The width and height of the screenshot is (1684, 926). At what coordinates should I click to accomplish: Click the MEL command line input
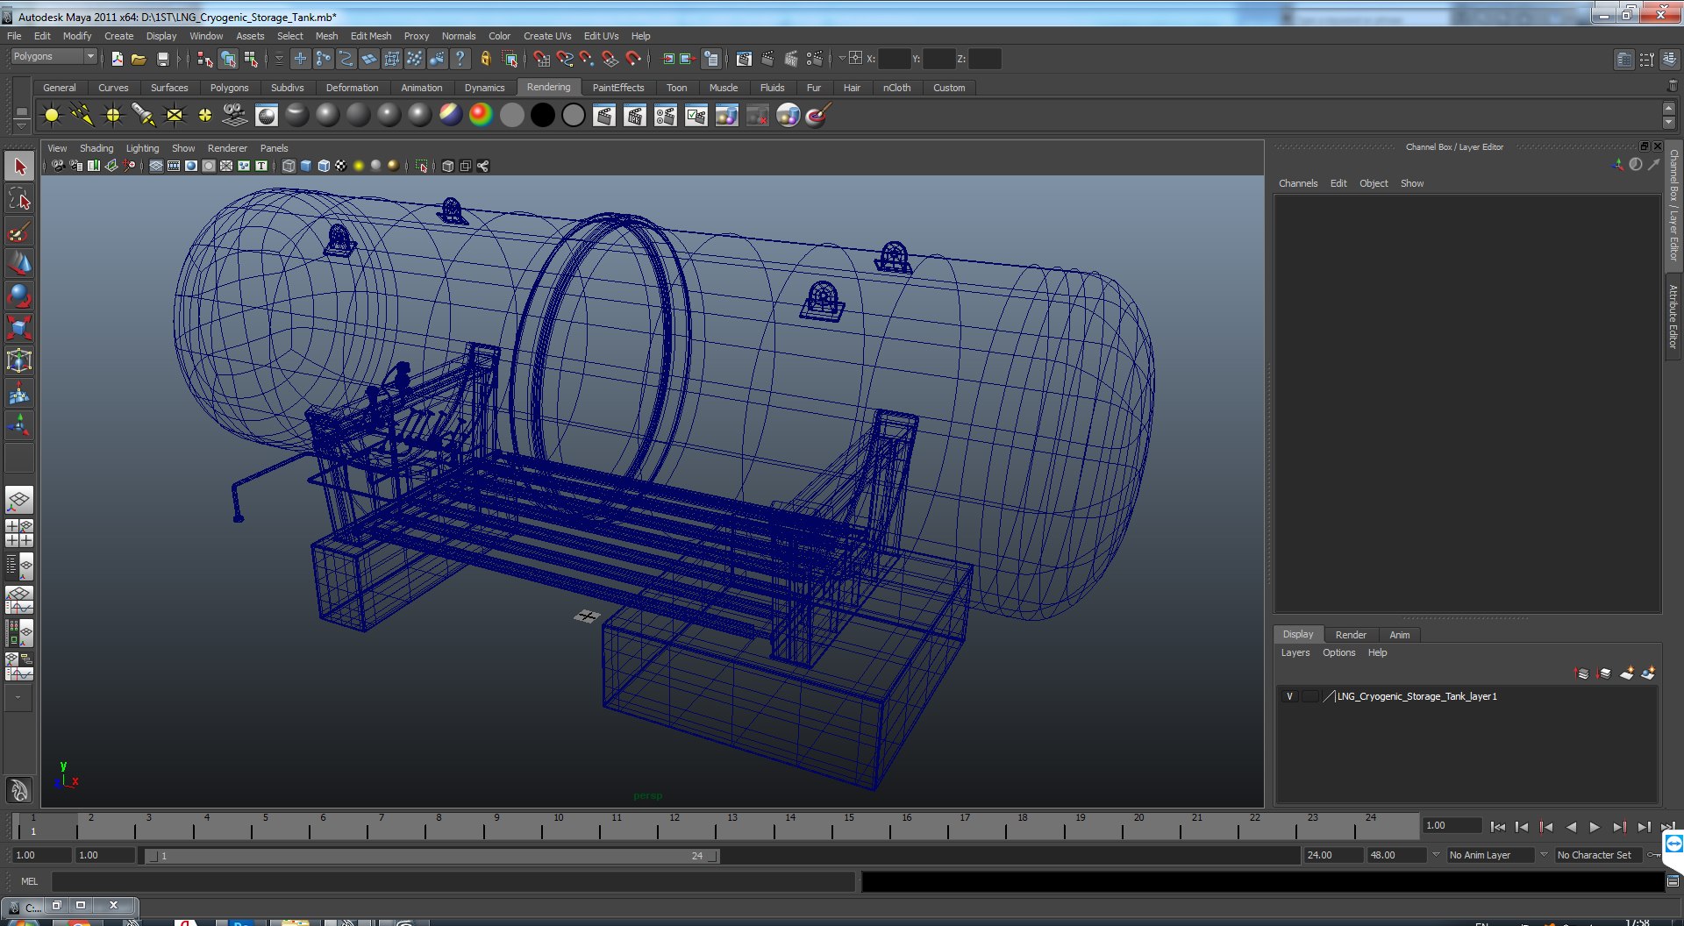click(x=453, y=881)
